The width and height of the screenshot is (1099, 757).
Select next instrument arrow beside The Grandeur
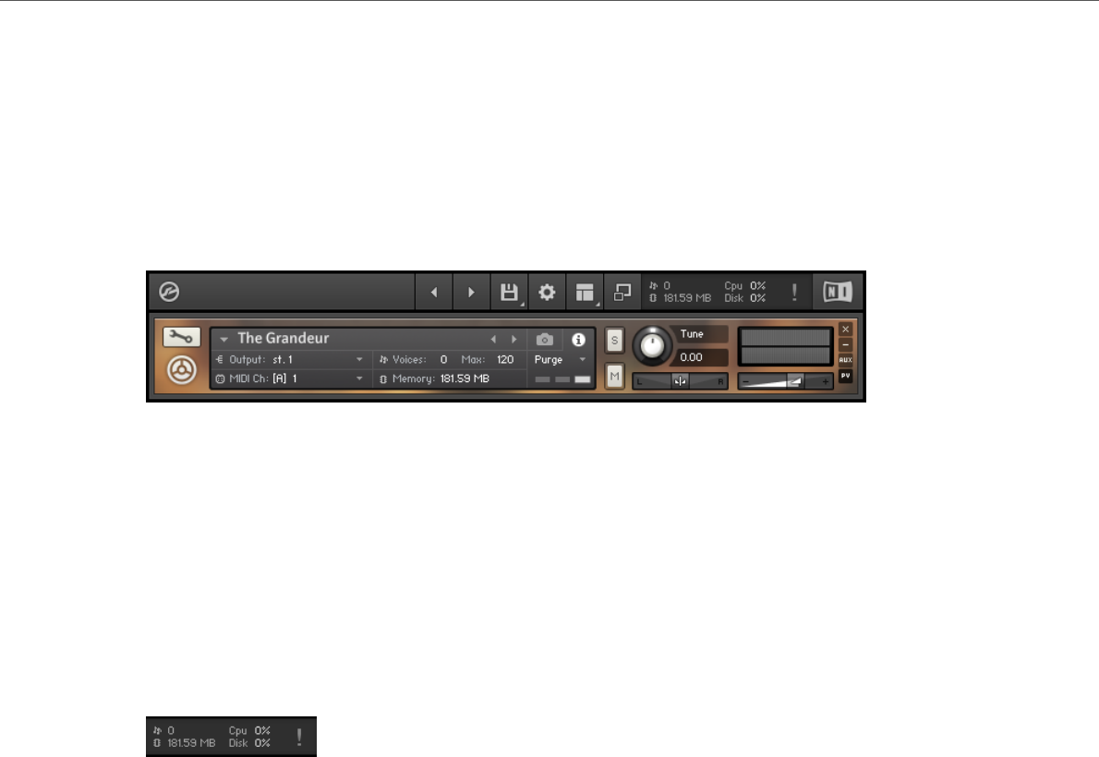pos(514,339)
